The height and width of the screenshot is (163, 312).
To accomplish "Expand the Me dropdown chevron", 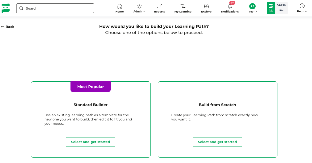I will point(256,12).
